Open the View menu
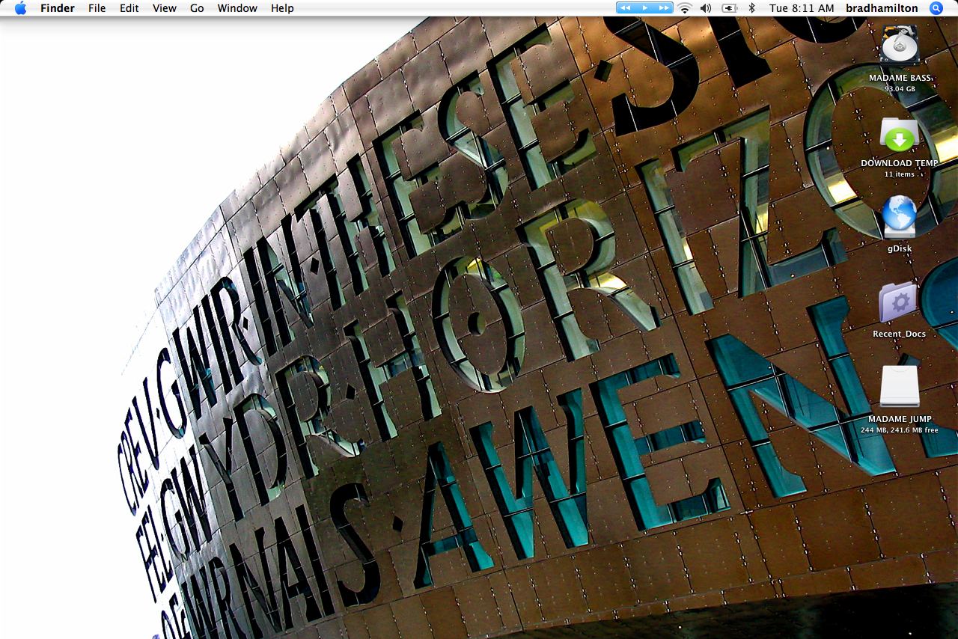Viewport: 958px width, 639px height. tap(165, 8)
